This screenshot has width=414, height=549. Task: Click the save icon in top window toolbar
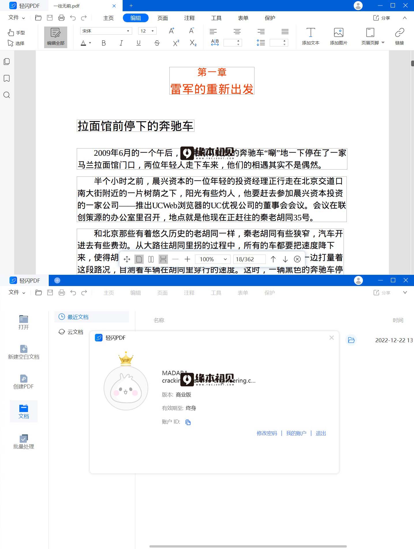50,18
